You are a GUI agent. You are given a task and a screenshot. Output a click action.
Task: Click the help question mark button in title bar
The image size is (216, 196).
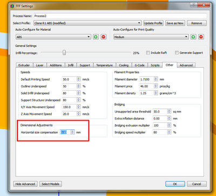[194, 5]
